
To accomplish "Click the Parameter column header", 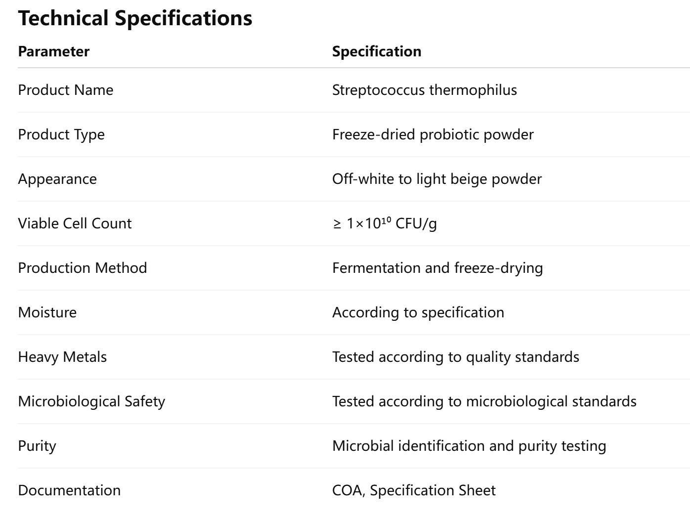I will coord(54,51).
